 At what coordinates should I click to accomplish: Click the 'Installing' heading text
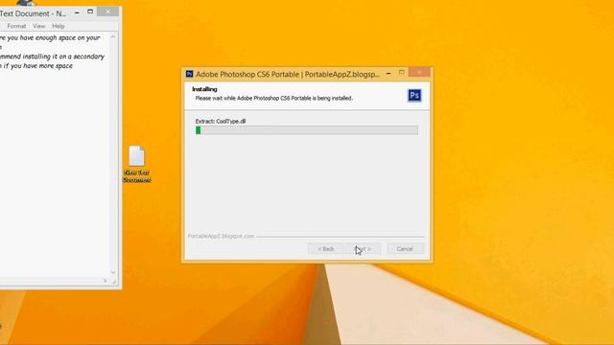pos(204,89)
